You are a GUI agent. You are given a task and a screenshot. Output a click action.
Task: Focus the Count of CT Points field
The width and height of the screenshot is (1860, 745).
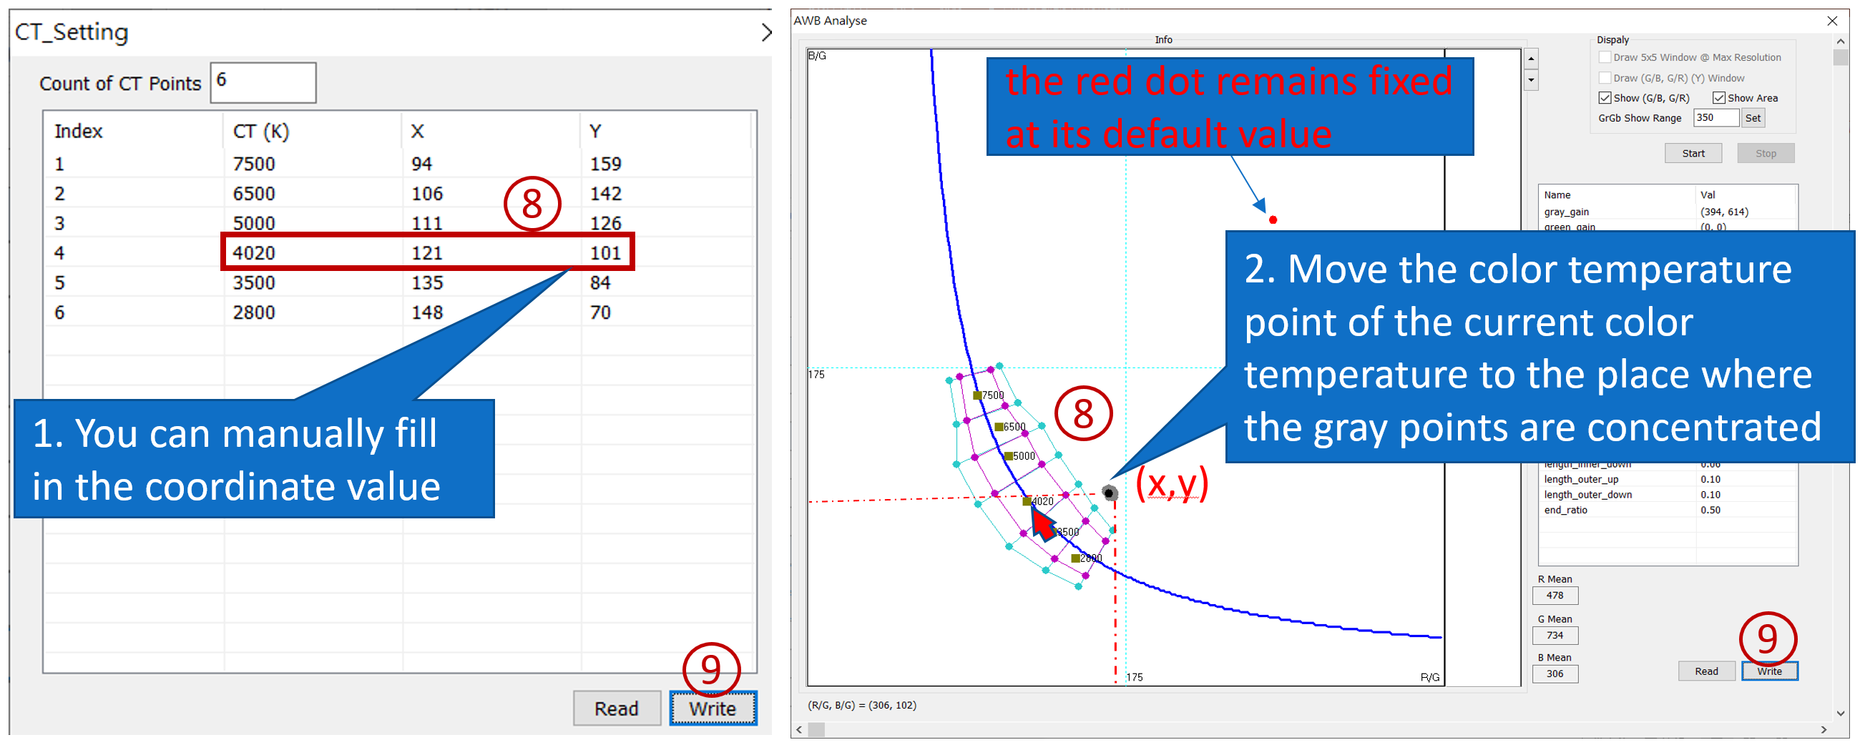[263, 82]
